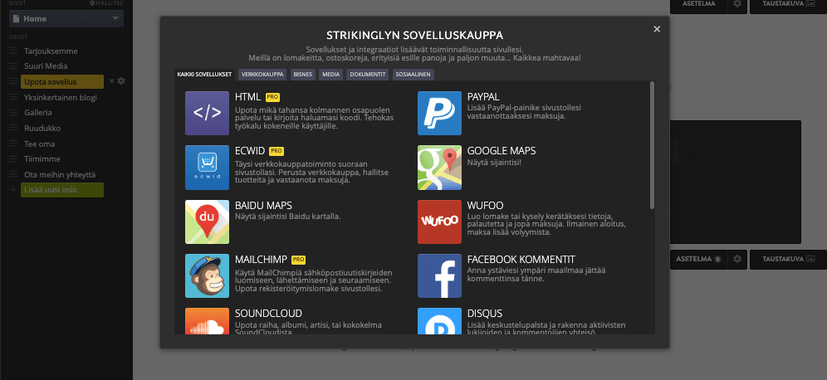Select the HTML app icon
827x380 pixels.
[207, 114]
